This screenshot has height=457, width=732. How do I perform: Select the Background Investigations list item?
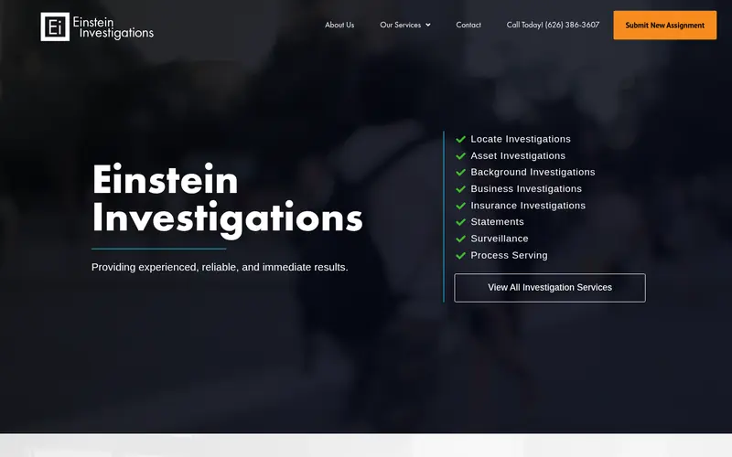tap(533, 172)
